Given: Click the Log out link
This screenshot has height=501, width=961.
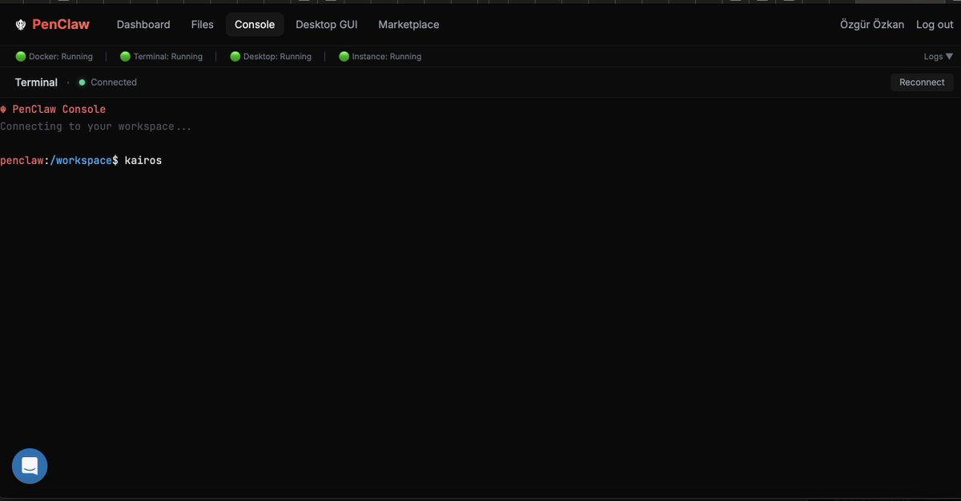Looking at the screenshot, I should pyautogui.click(x=935, y=25).
